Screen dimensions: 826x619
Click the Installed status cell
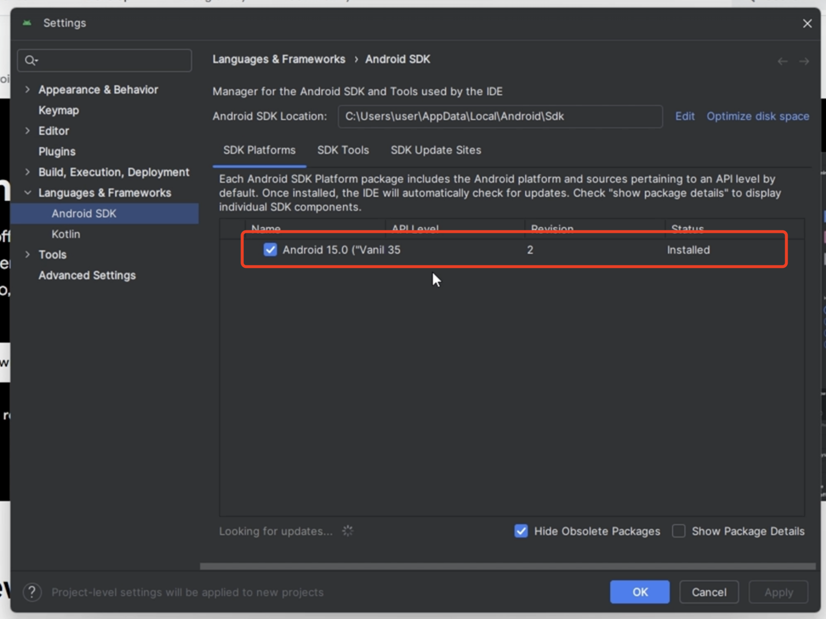click(x=688, y=250)
